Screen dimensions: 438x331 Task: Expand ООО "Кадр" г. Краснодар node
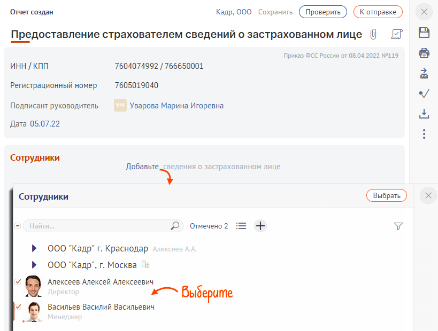34,249
